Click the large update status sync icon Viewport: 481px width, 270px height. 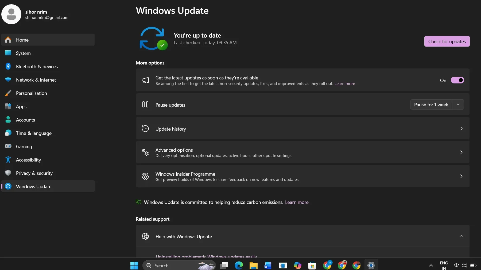[x=153, y=38]
